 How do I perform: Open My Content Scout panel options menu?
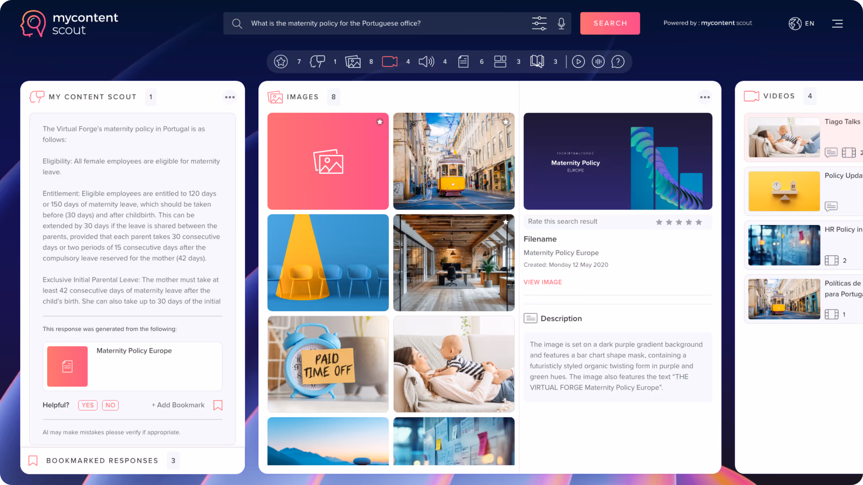click(x=229, y=97)
